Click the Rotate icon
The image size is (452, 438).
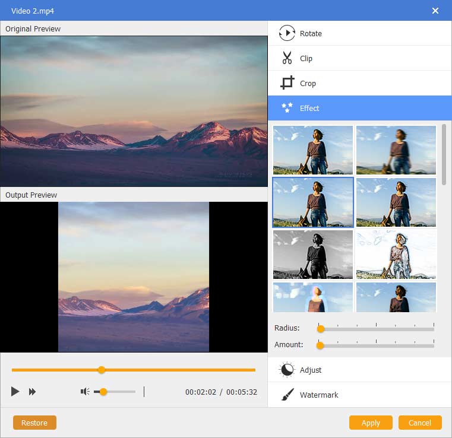pos(287,34)
